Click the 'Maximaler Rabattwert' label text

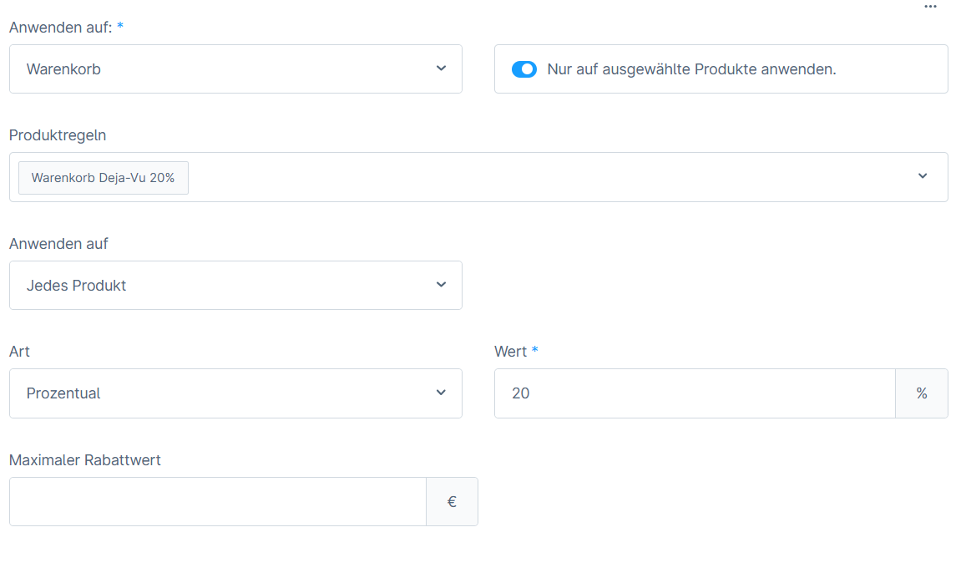(85, 460)
